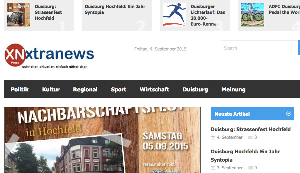This screenshot has height=173, width=300.
Task: Open the Wirtschaft section
Action: tap(154, 89)
